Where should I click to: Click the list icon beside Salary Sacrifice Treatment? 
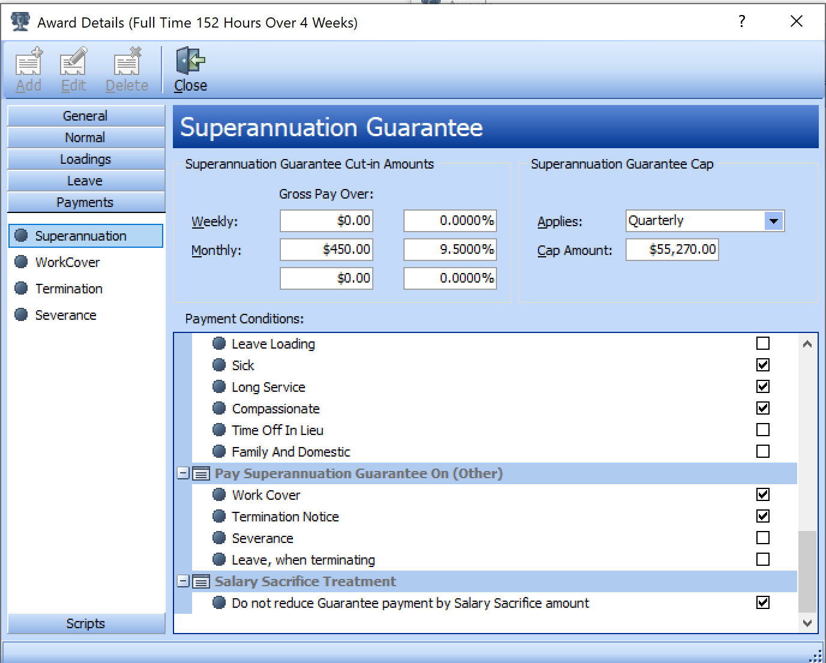pyautogui.click(x=201, y=581)
